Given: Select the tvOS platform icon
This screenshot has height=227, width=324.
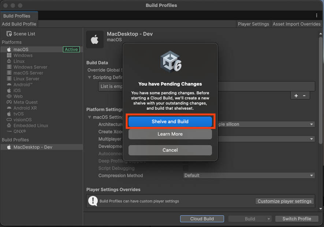Looking at the screenshot, I should (x=9, y=114).
